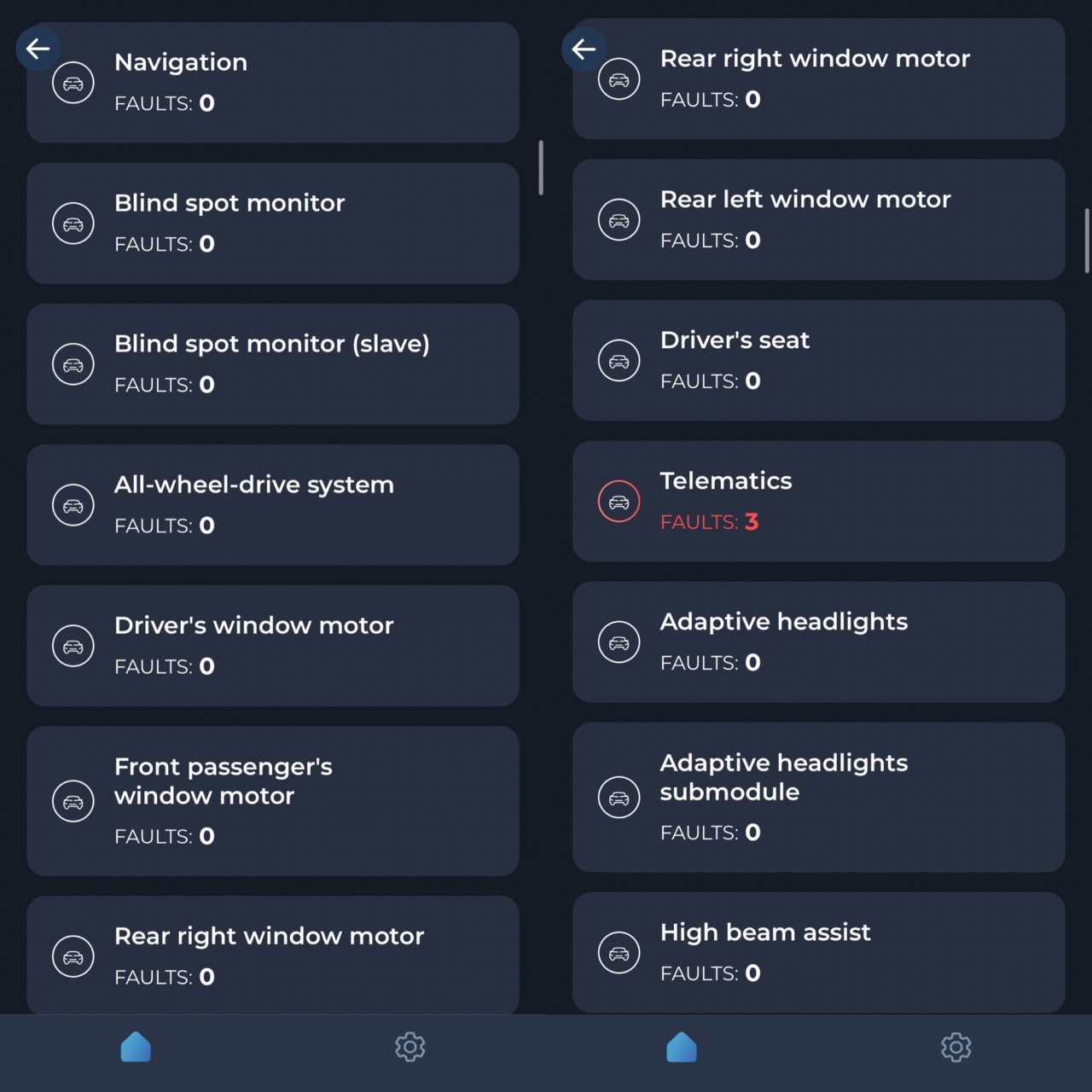The height and width of the screenshot is (1092, 1092).
Task: Open settings gear on left screen
Action: click(409, 1047)
